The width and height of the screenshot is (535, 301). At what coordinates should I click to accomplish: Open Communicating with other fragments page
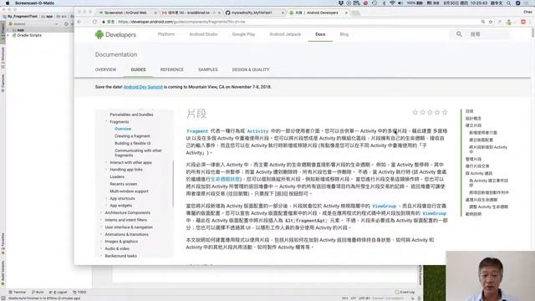click(x=138, y=153)
